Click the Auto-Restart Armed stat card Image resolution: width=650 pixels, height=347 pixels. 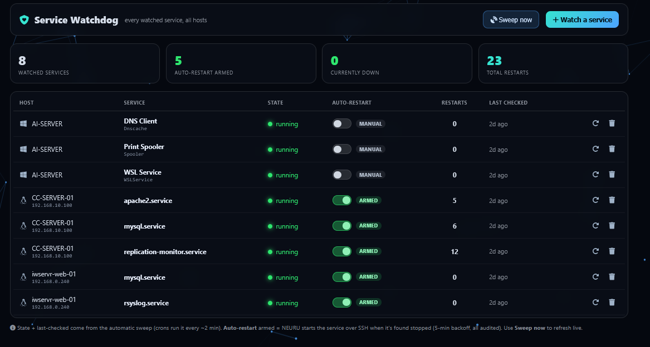[x=241, y=63]
